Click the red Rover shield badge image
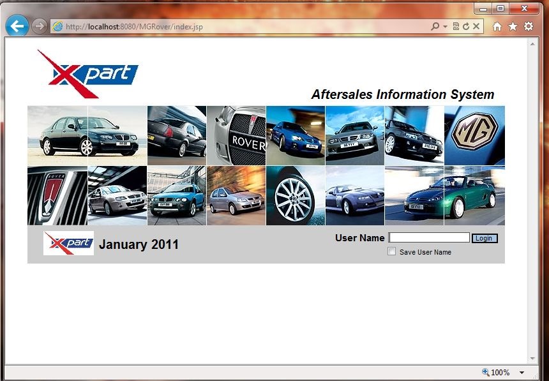The width and height of the screenshot is (549, 381). pos(57,195)
